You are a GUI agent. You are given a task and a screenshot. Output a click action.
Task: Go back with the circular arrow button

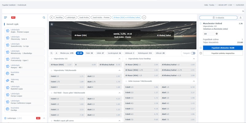(x=51, y=18)
